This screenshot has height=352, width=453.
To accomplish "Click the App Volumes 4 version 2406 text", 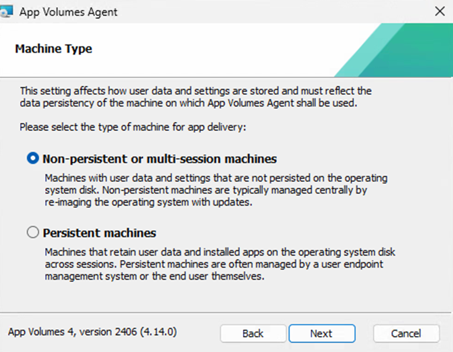I will (x=92, y=331).
